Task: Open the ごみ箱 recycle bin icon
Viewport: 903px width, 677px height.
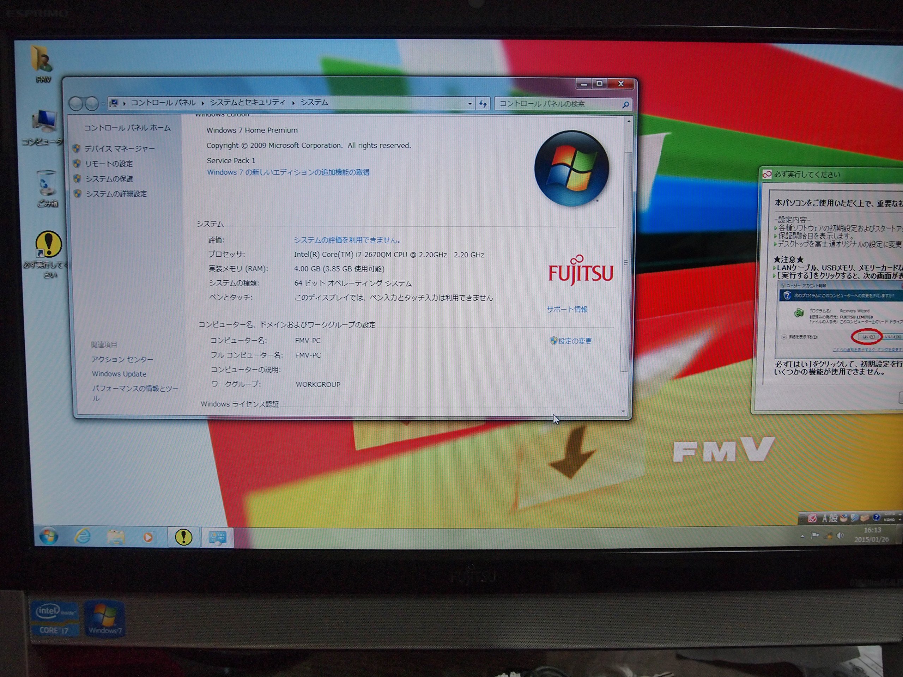Action: [x=47, y=189]
